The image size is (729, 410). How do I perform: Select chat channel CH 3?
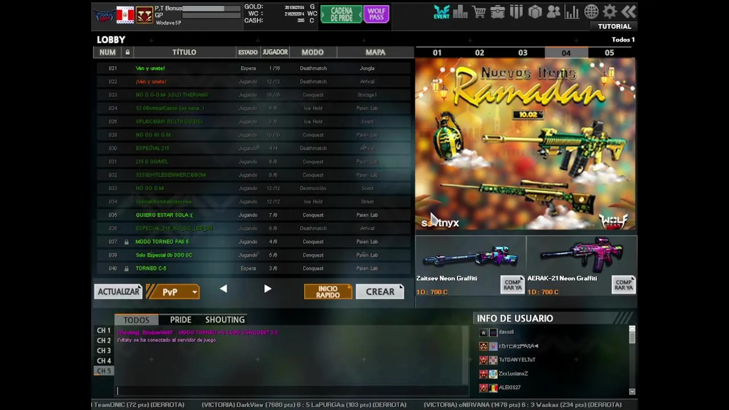click(104, 351)
